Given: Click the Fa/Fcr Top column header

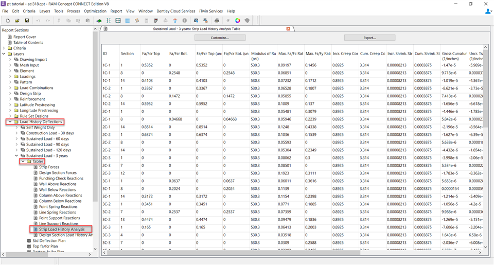Looking at the screenshot, I should tap(151, 54).
